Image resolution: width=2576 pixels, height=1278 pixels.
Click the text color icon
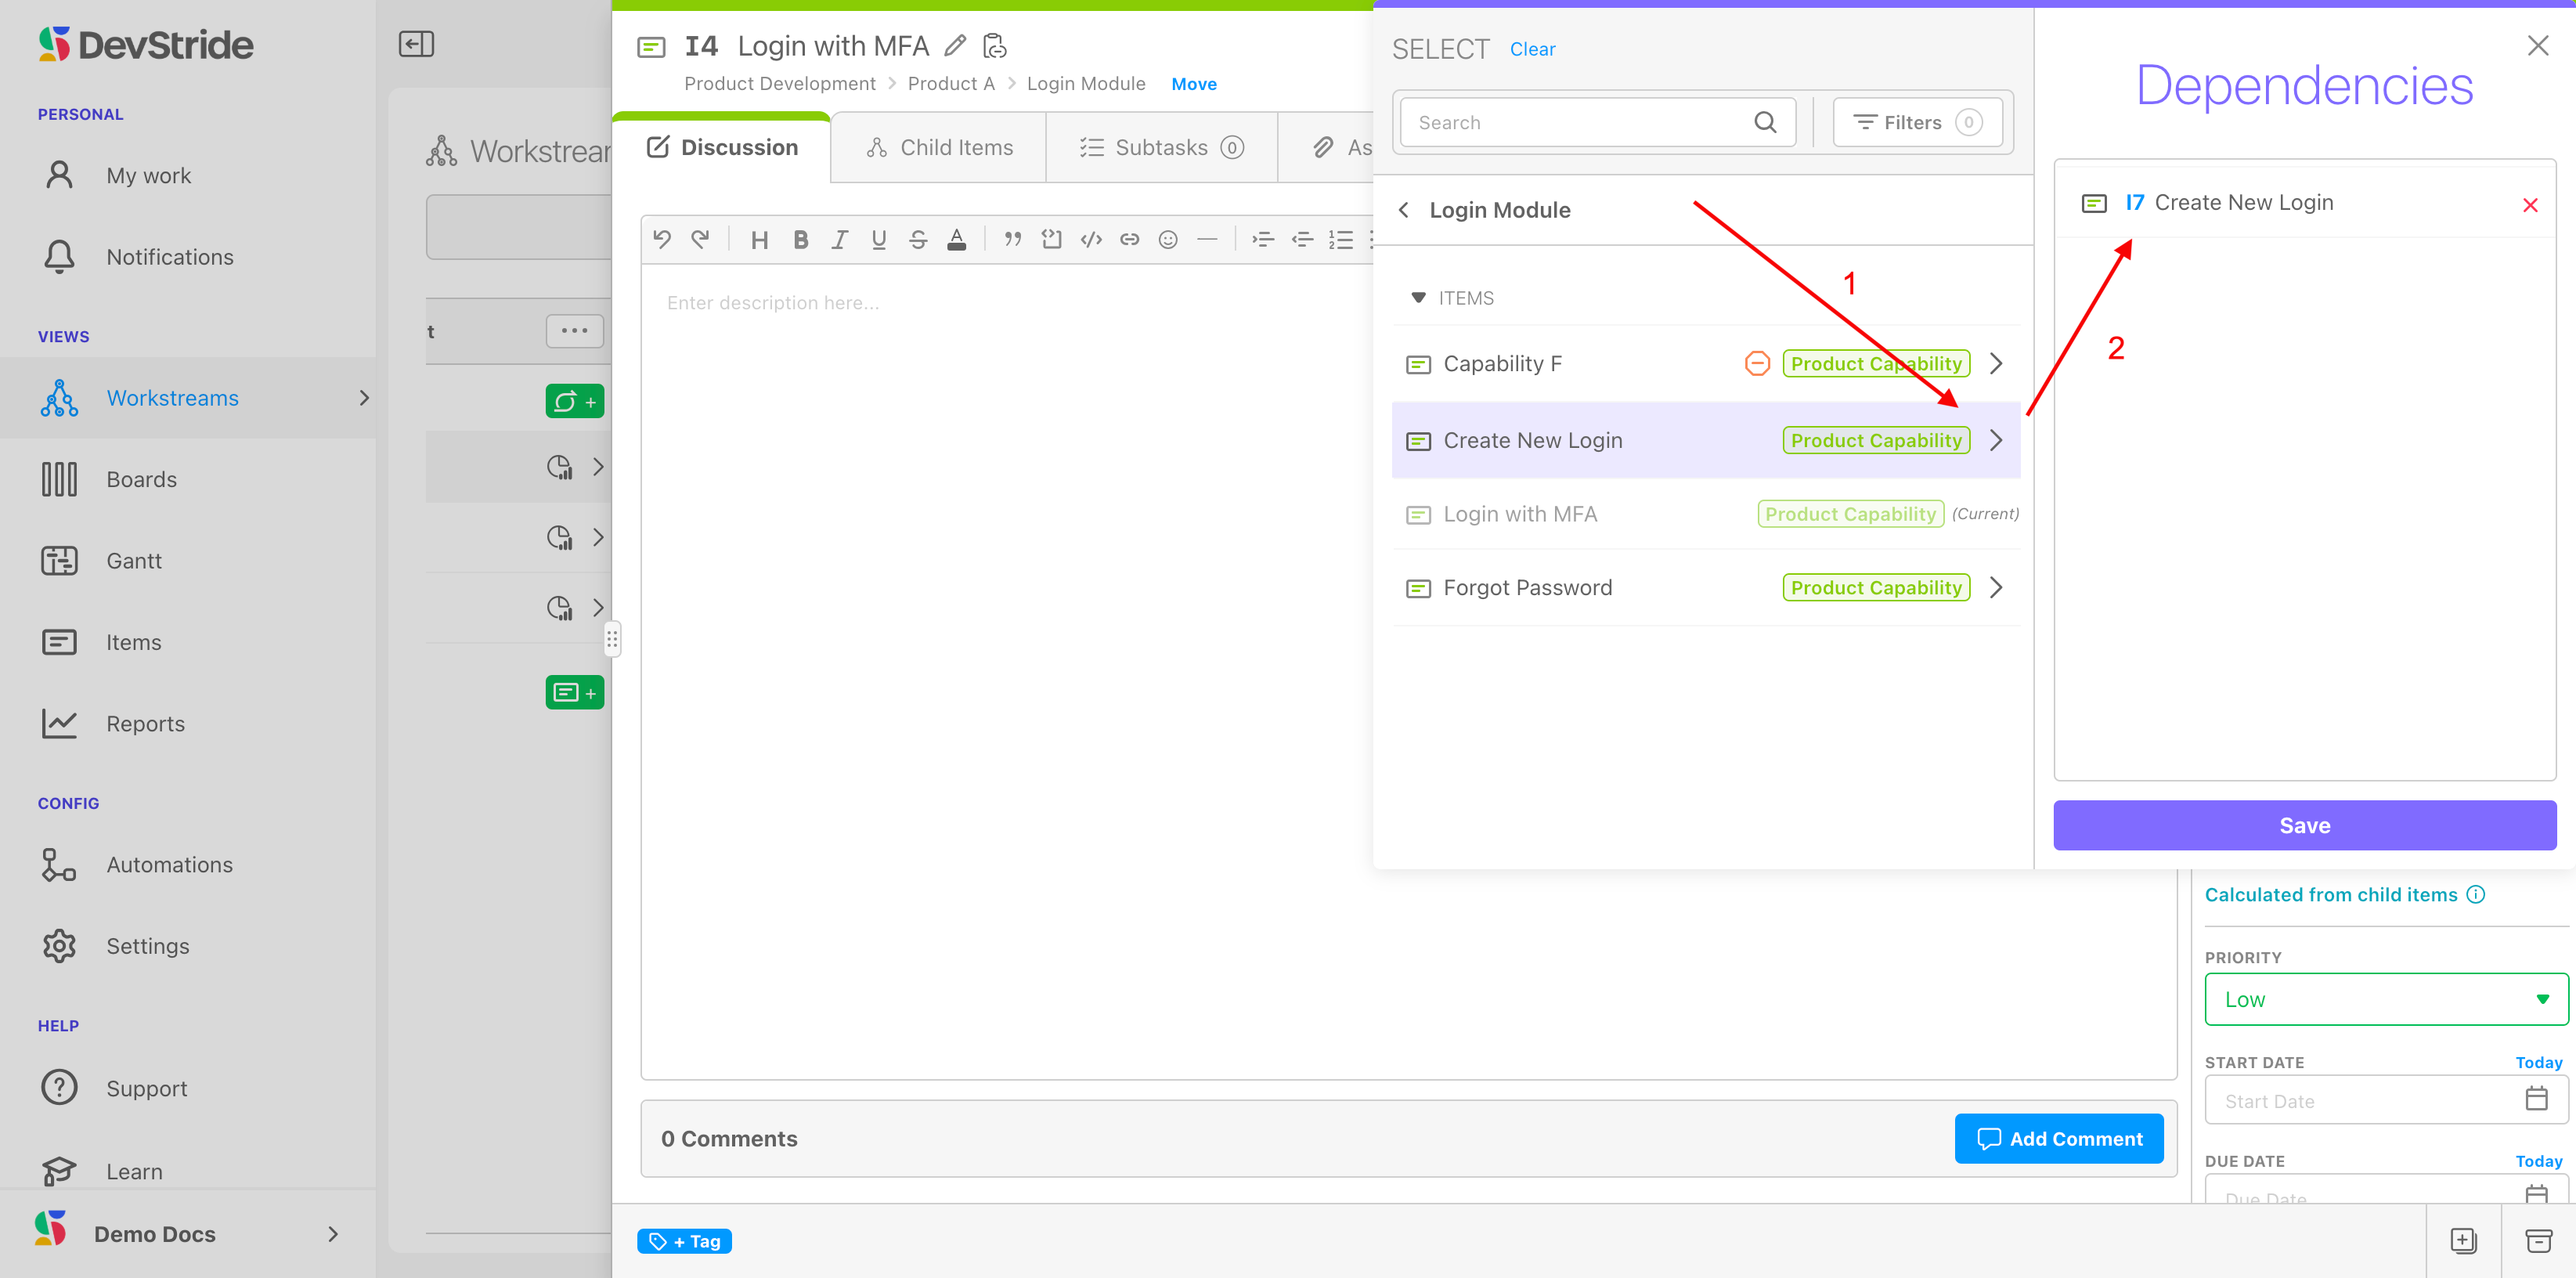pyautogui.click(x=956, y=240)
